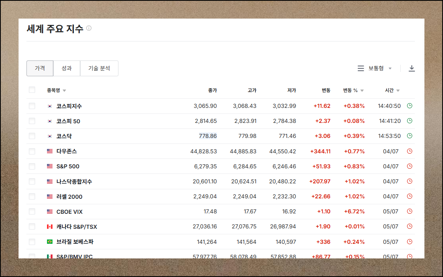Click the 종가 column header

[212, 90]
